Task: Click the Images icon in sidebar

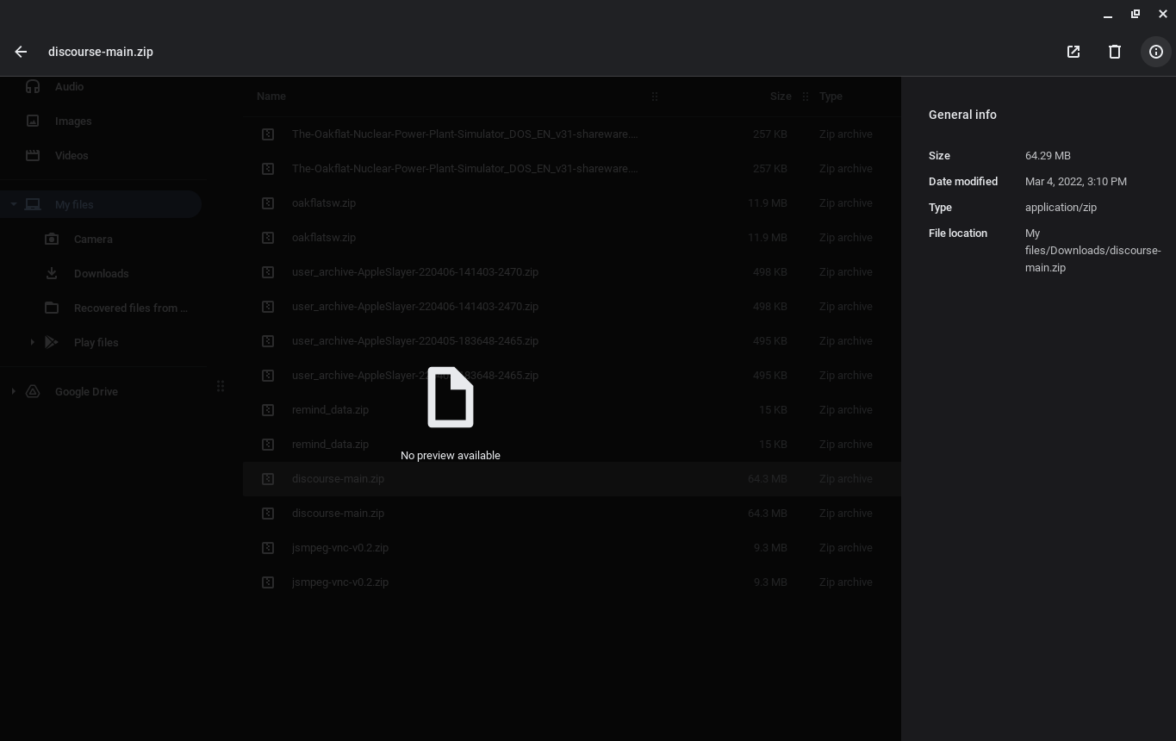Action: tap(33, 121)
